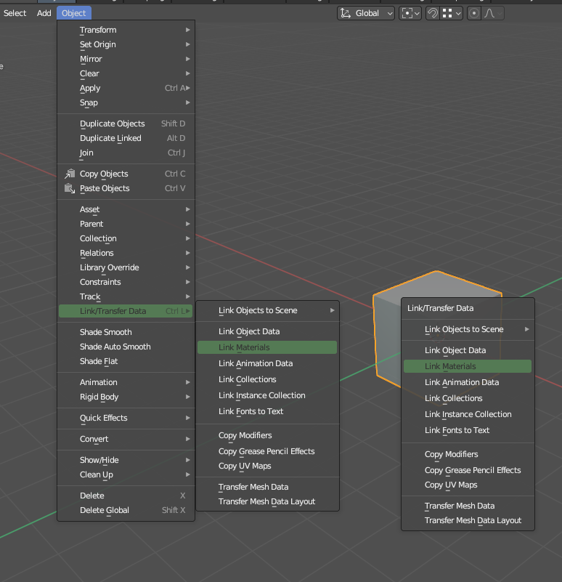Close the highlighted Object menu button
Viewport: 562px width, 582px height.
tap(74, 13)
